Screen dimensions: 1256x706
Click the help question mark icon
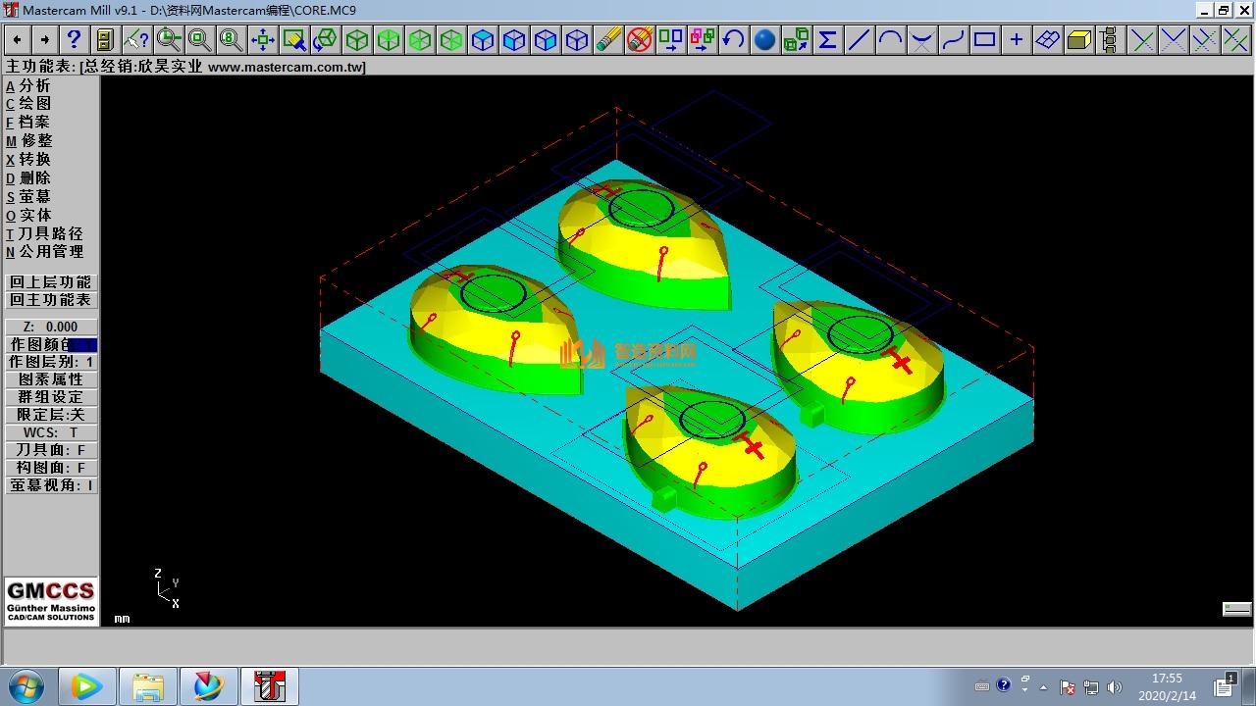click(x=74, y=40)
